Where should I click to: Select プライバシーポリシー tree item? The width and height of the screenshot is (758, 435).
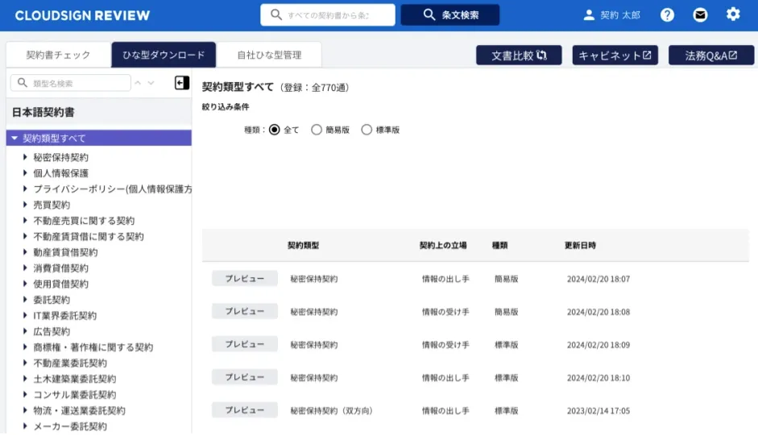112,189
